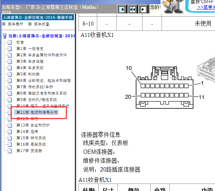Collapse all menus via 菜单折叠

click(41, 24)
